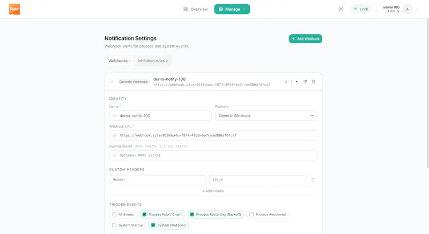The width and height of the screenshot is (429, 234).
Task: Click the webhook status dot indicator
Action: tap(297, 82)
